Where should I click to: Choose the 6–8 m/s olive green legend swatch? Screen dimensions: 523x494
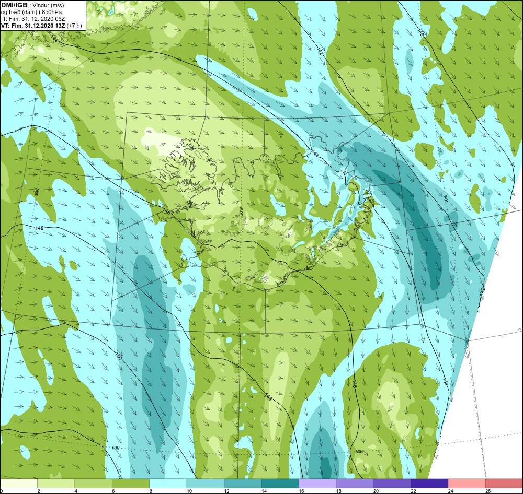tap(131, 484)
